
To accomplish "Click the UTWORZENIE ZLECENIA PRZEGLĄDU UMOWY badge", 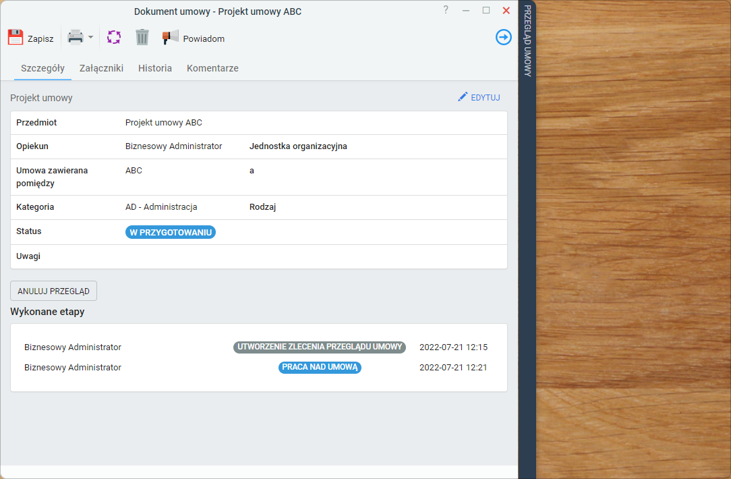I will 320,347.
